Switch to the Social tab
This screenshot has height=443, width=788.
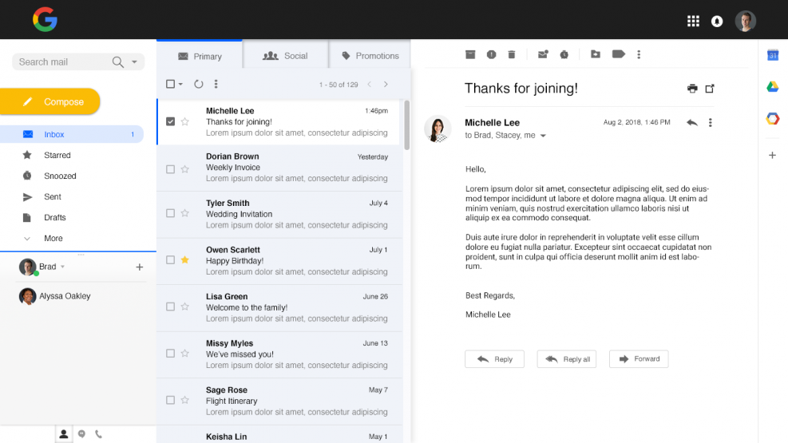tap(286, 56)
